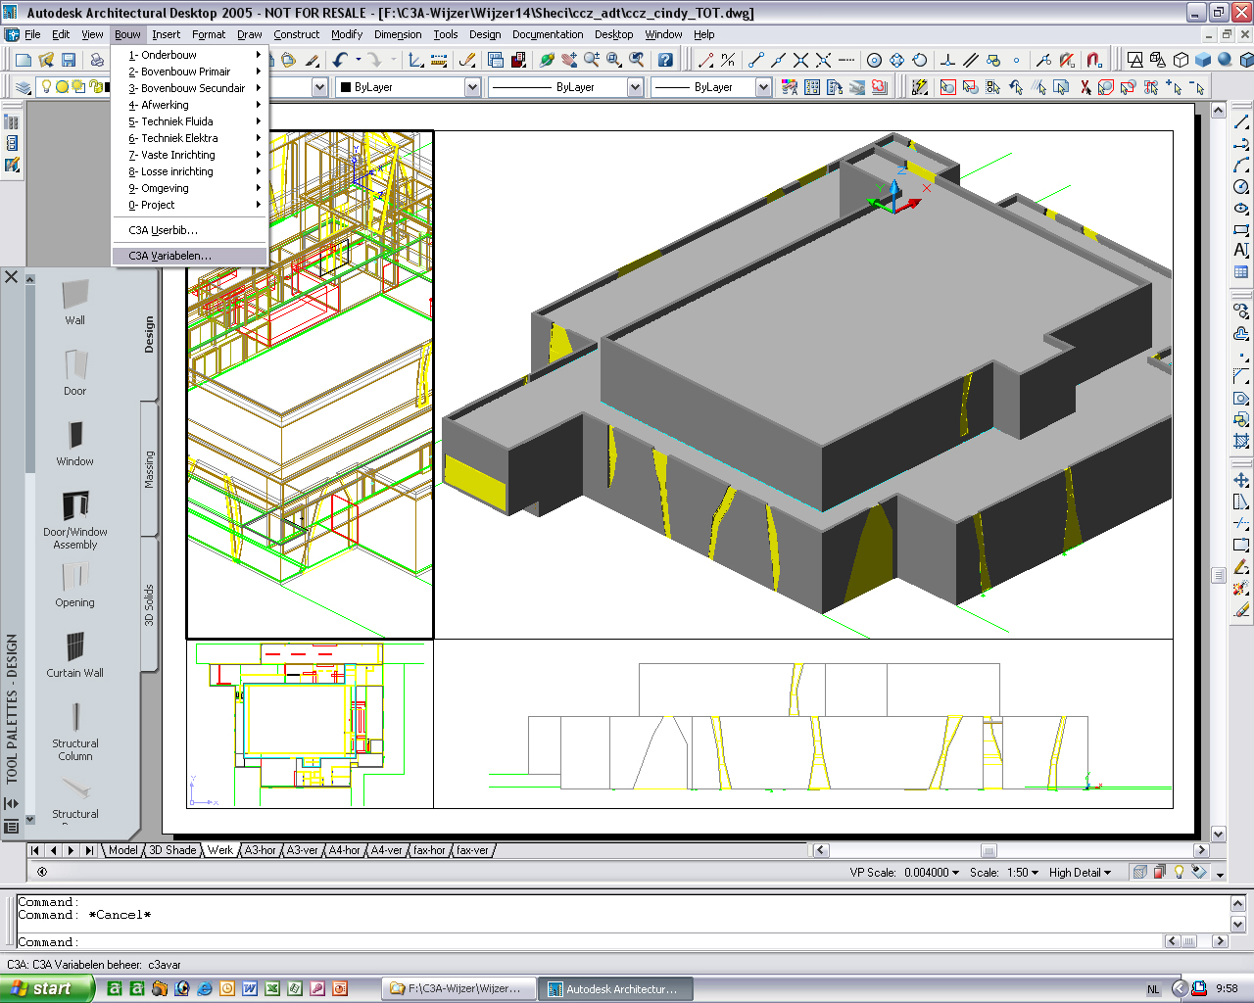1254x1003 pixels.
Task: Open the F:\C3A-Wijzer taskbar window button
Action: pyautogui.click(x=458, y=989)
